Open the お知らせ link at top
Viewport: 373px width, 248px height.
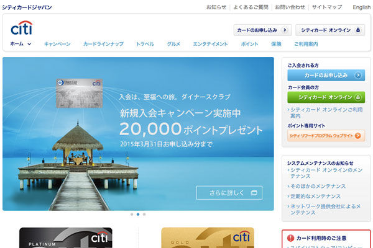click(x=216, y=7)
